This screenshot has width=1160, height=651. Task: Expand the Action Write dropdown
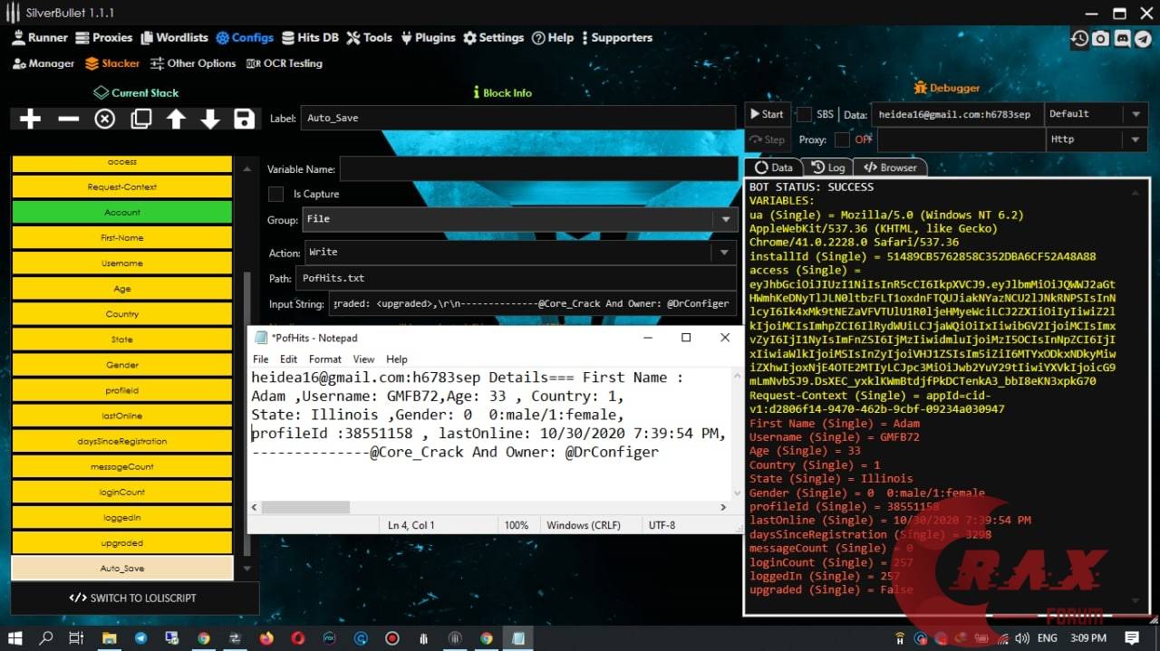click(x=725, y=253)
